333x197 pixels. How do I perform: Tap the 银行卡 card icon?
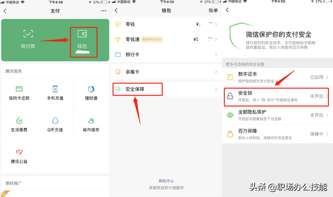pos(118,55)
